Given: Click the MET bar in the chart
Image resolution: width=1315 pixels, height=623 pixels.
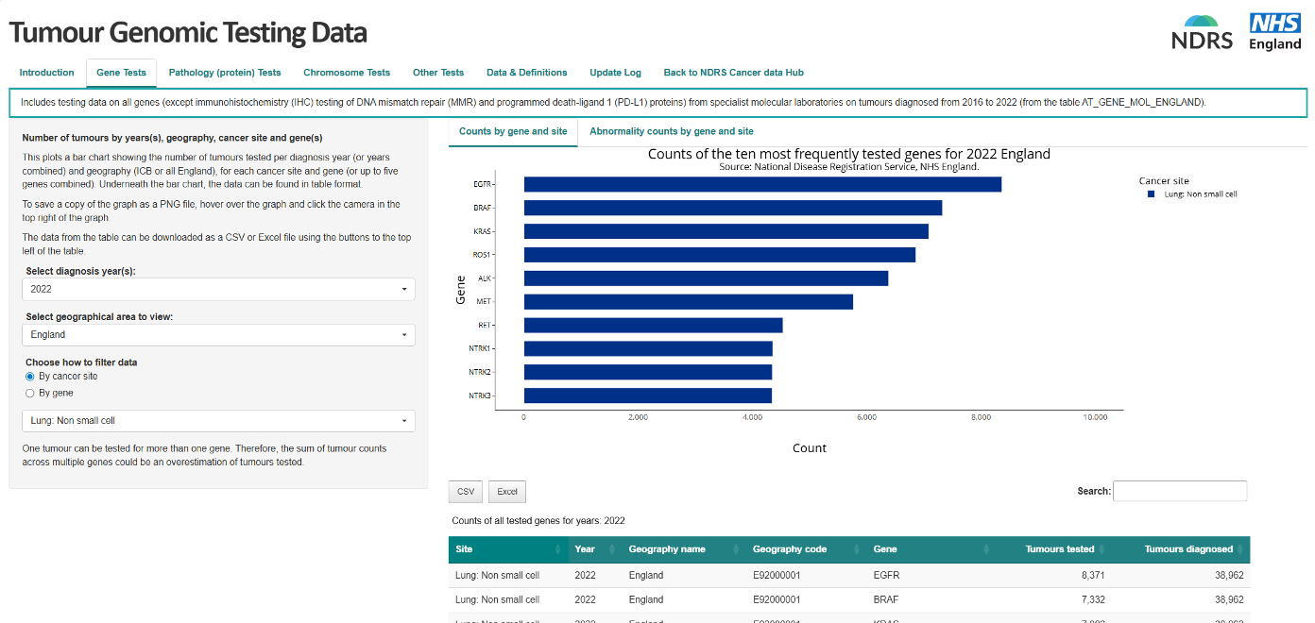Looking at the screenshot, I should click(x=689, y=302).
